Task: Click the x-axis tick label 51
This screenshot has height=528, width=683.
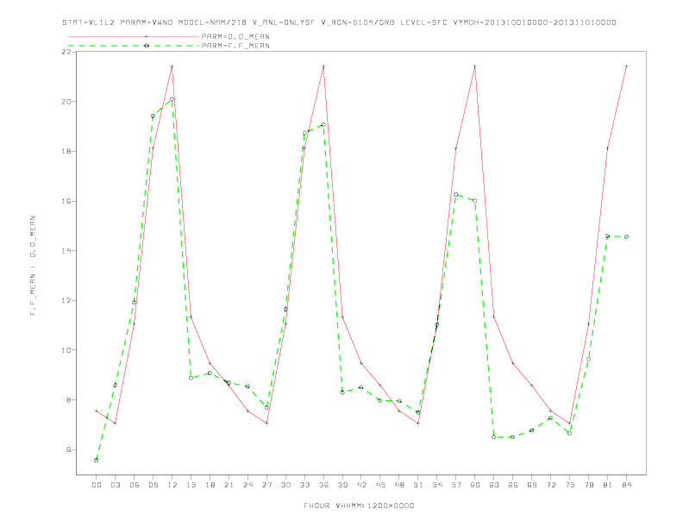Action: (418, 485)
